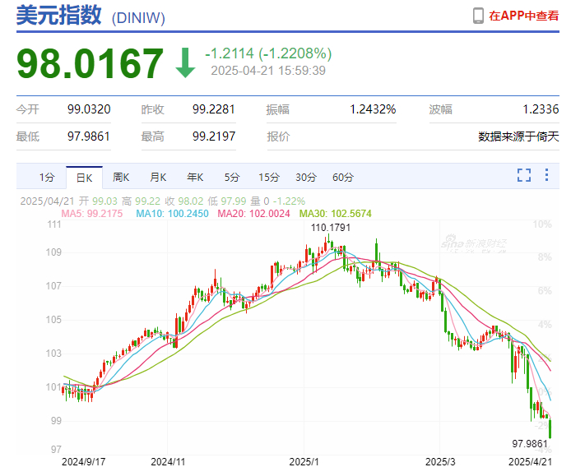The width and height of the screenshot is (571, 467).
Task: Switch to the 1分 chart tab
Action: pyautogui.click(x=47, y=178)
